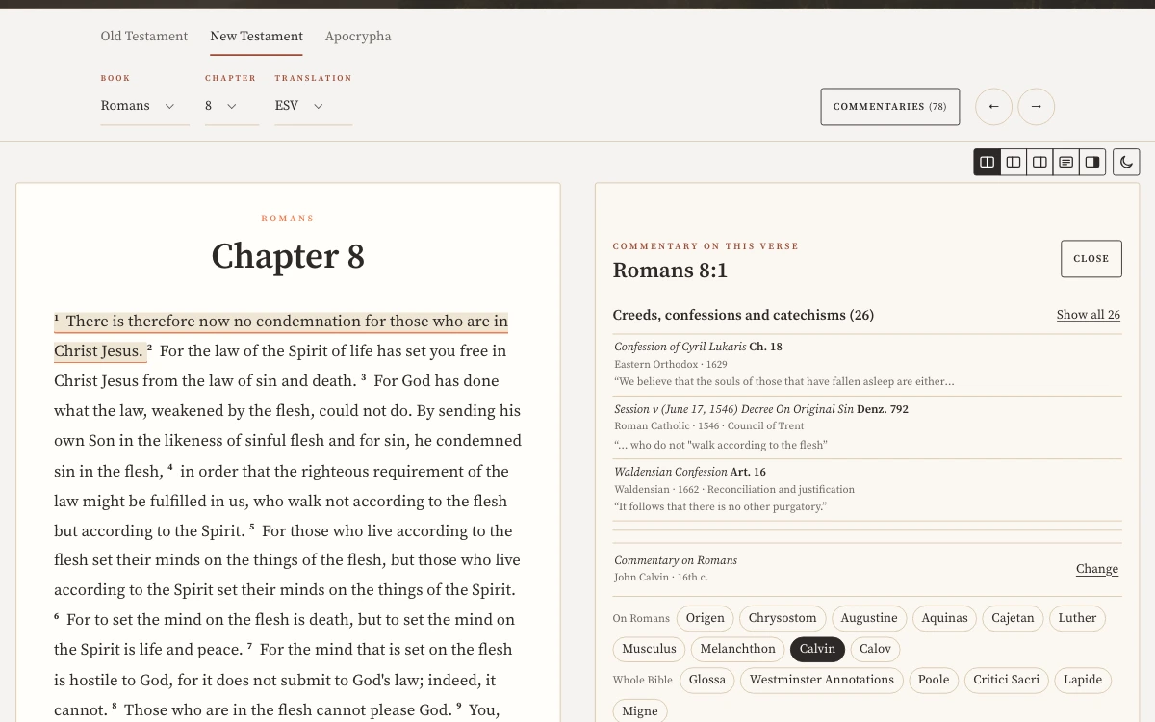Open Waldensian Confession Art. 16 entry
Image resolution: width=1155 pixels, height=722 pixels.
coord(867,489)
